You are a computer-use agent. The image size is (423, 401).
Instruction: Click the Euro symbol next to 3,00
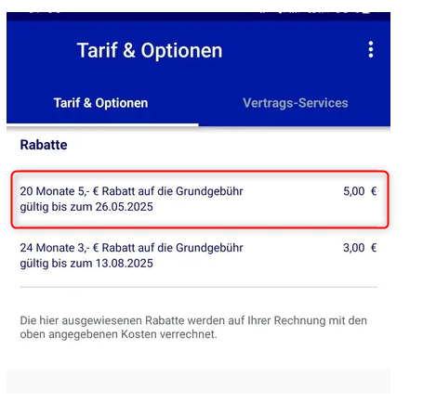coord(374,248)
